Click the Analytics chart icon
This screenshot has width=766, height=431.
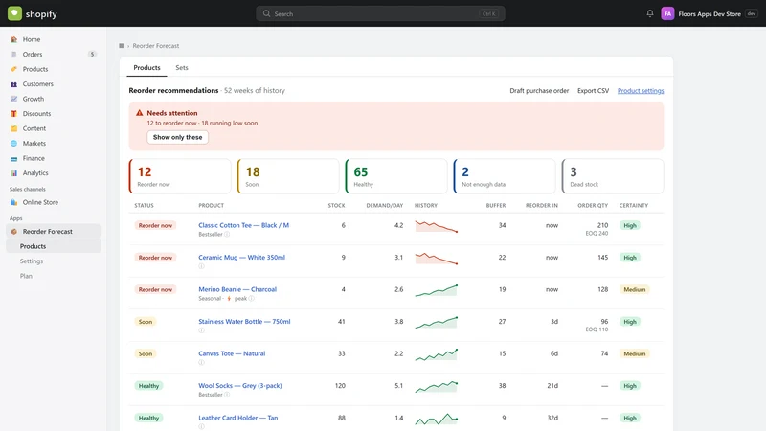tap(13, 173)
